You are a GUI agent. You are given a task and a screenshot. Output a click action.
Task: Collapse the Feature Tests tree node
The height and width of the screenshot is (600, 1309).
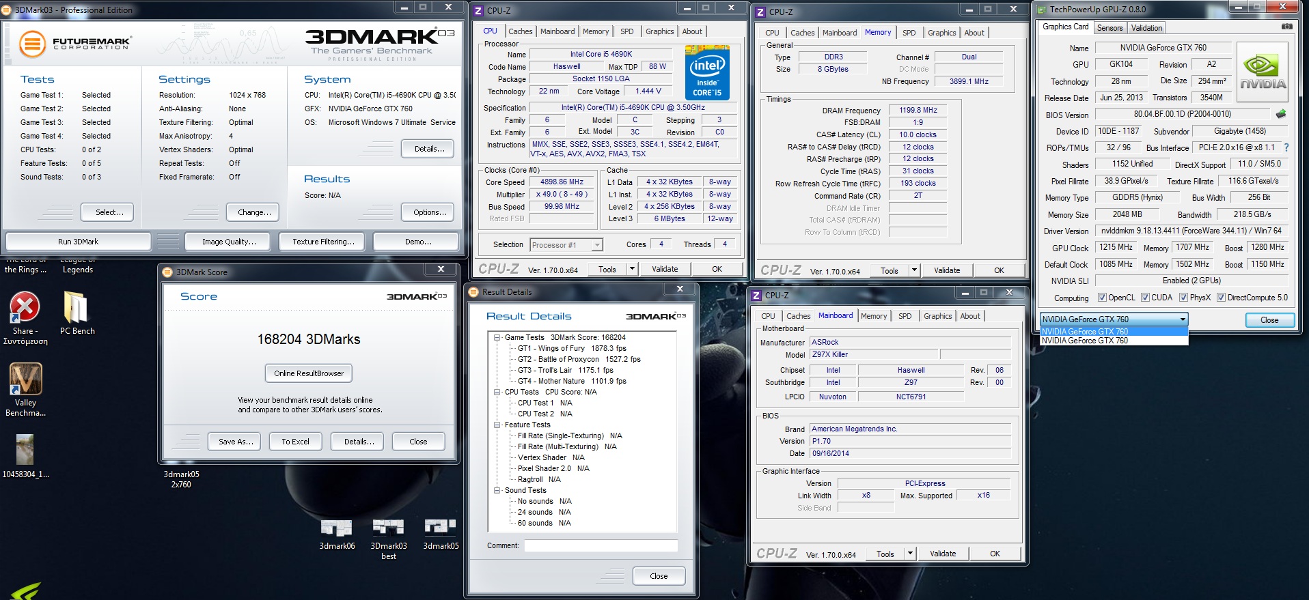pyautogui.click(x=497, y=425)
